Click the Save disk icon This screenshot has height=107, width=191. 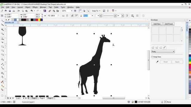coord(10,11)
